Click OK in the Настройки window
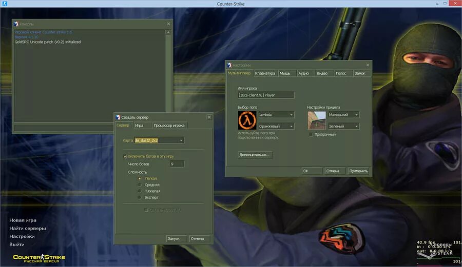462x267 pixels. click(x=312, y=171)
